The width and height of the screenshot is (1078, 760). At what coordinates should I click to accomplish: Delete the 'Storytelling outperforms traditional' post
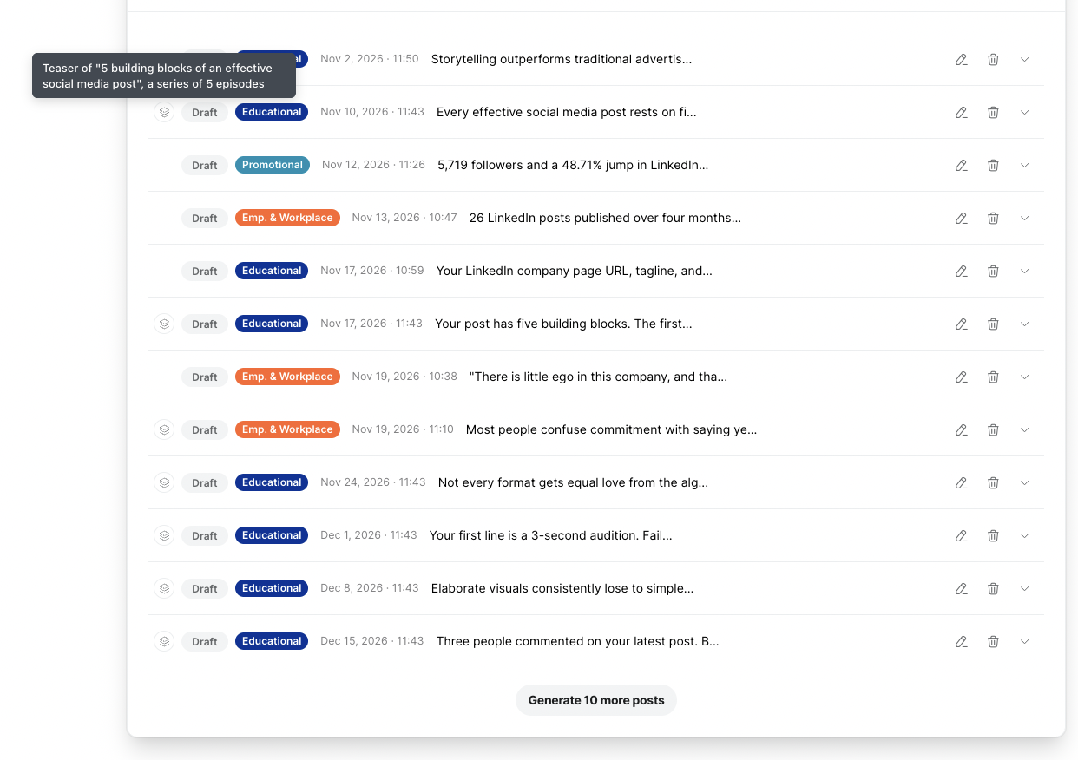click(x=993, y=60)
